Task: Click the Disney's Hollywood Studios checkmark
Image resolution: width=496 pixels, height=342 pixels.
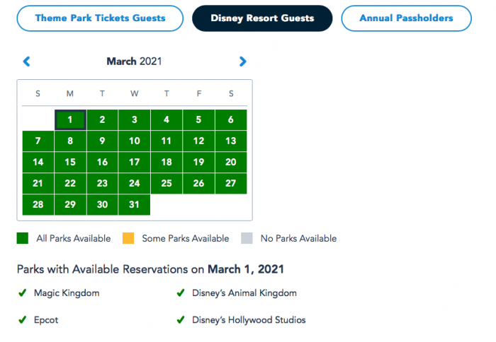Action: (180, 319)
